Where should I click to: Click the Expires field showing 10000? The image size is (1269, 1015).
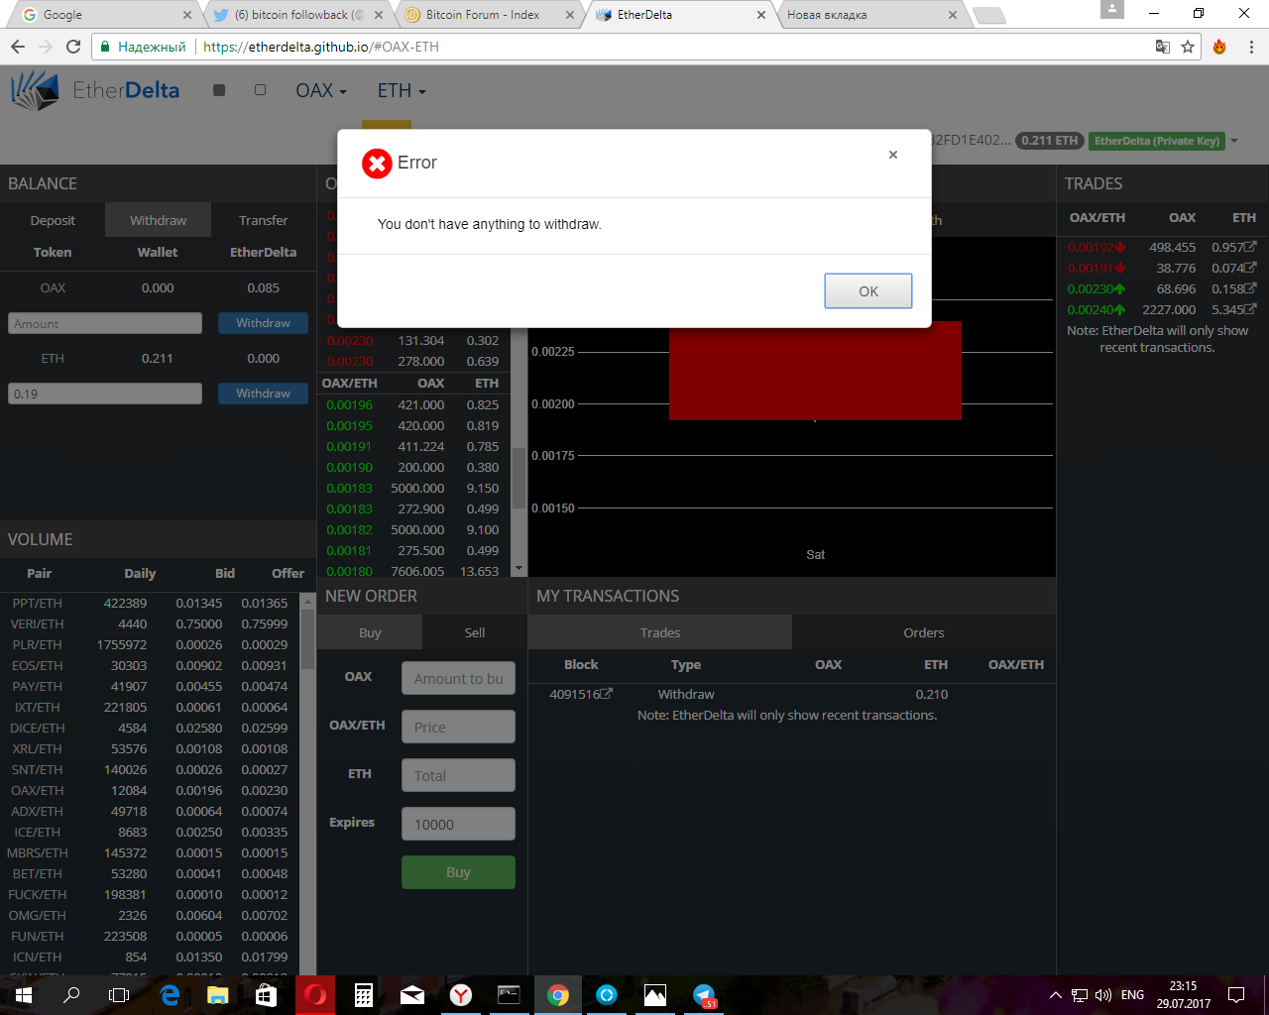(x=458, y=824)
